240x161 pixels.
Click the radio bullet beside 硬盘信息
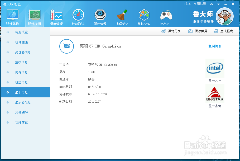(8, 82)
